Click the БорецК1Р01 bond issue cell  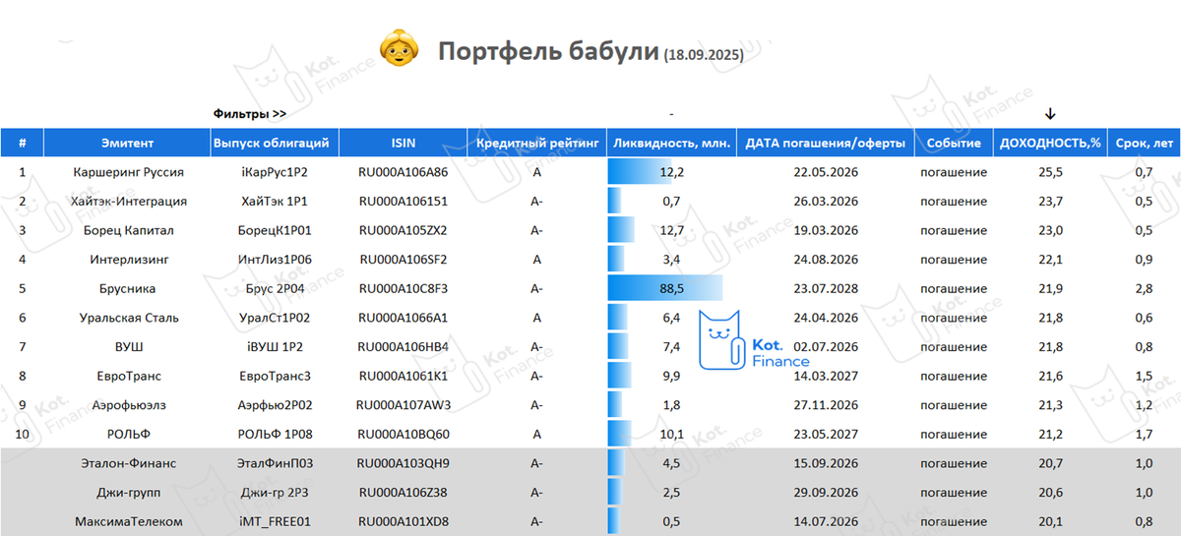click(275, 231)
